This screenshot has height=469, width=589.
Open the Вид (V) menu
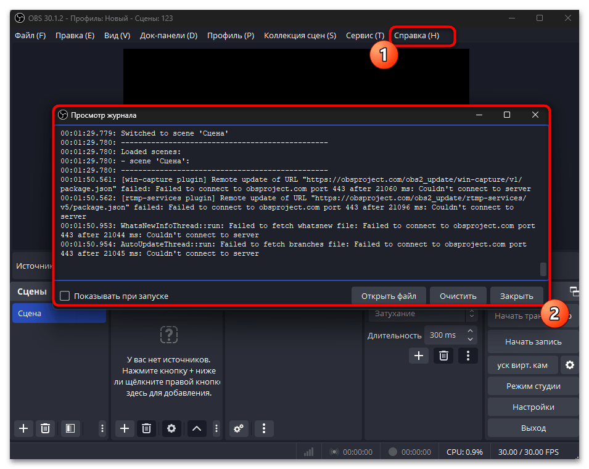[117, 36]
